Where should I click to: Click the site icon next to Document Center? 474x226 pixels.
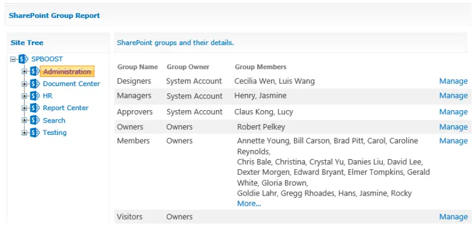(x=35, y=84)
